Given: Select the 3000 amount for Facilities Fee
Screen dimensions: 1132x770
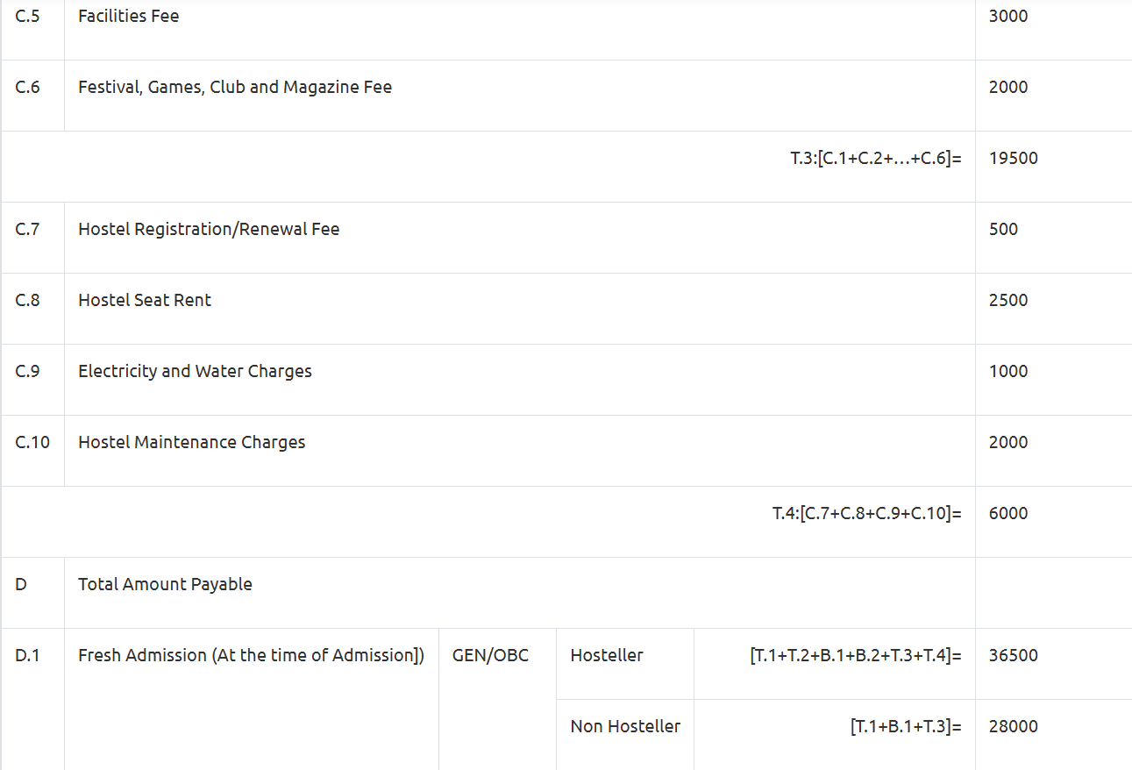Looking at the screenshot, I should [1008, 16].
